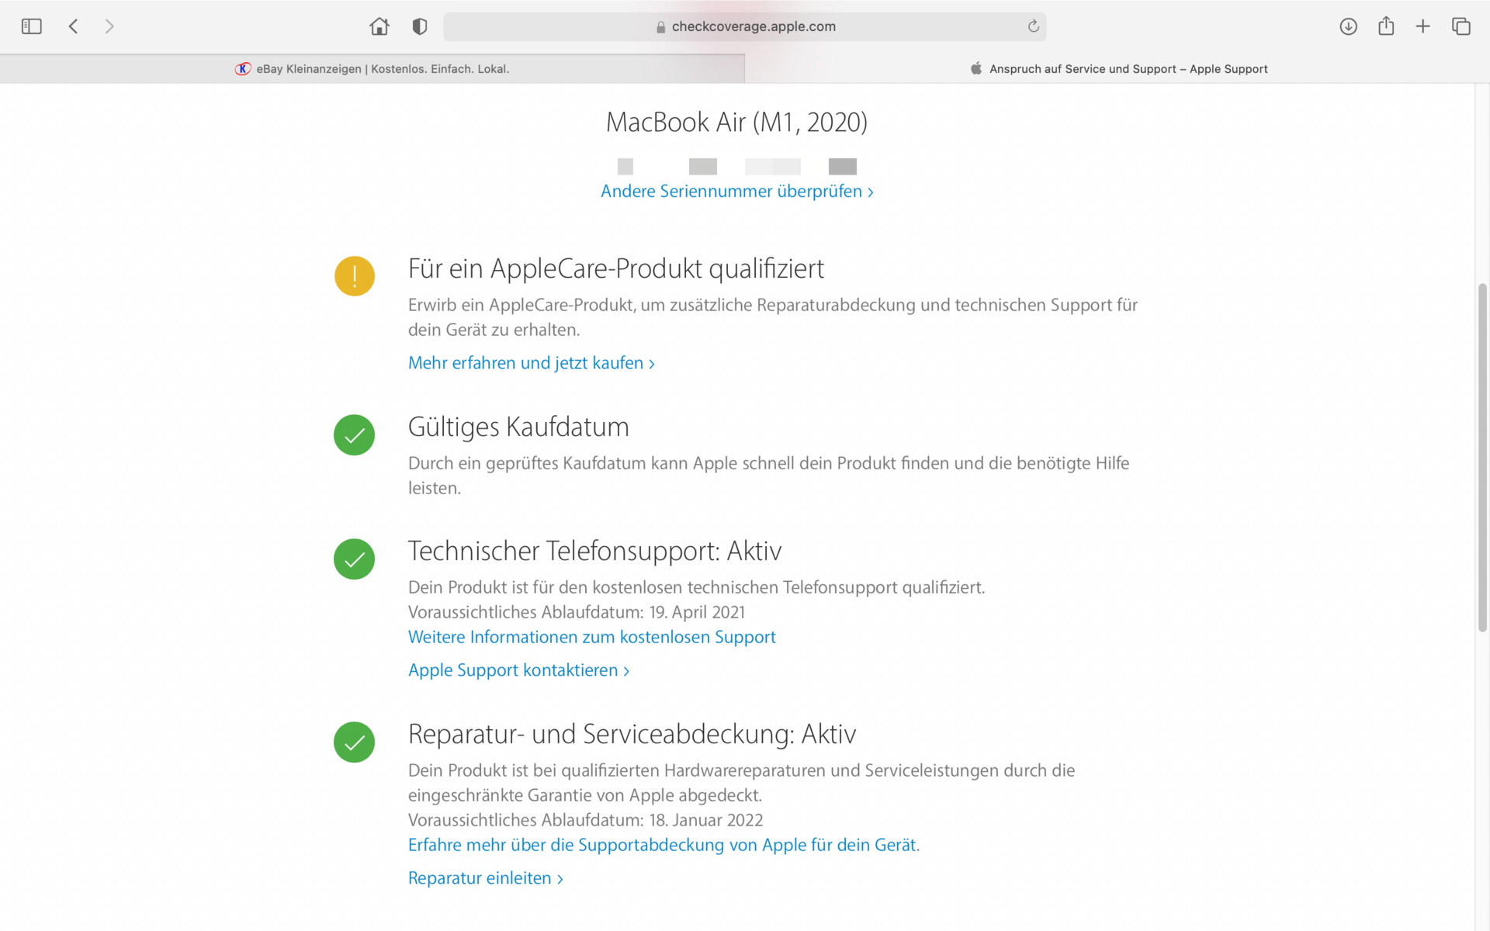Go forward with the forward arrow
The image size is (1490, 931).
[109, 26]
